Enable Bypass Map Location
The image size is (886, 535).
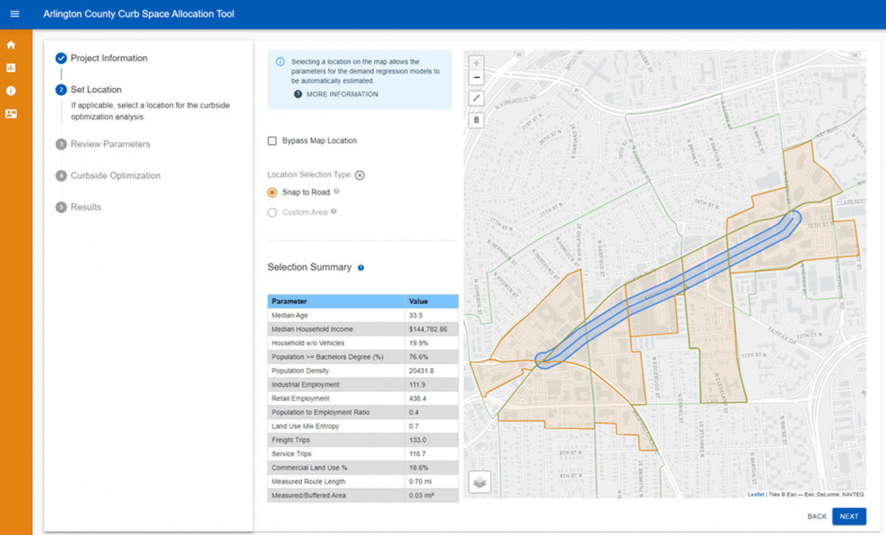[272, 140]
